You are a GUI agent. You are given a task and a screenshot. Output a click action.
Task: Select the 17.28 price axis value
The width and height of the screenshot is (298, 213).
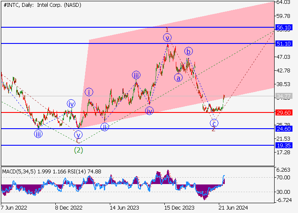(284, 153)
